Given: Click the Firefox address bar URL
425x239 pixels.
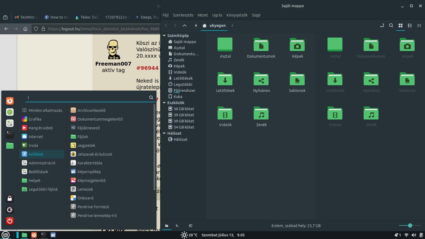Looking at the screenshot, I should coord(104,29).
